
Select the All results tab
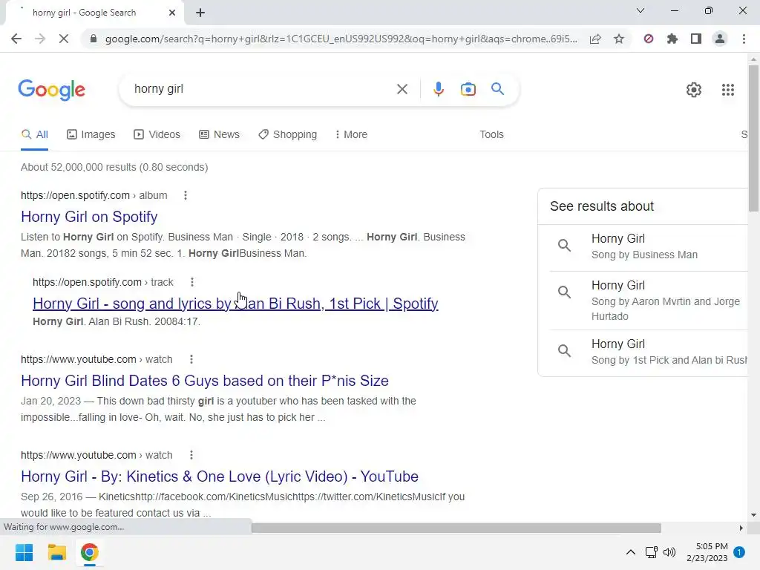[x=34, y=134]
